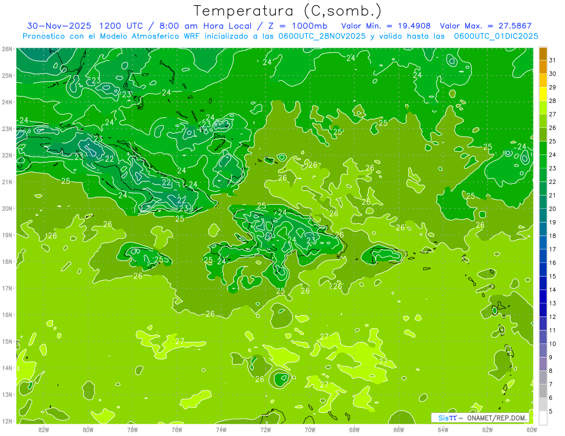Click the '12N' latitude axis label
The image size is (565, 436).
pyautogui.click(x=7, y=421)
